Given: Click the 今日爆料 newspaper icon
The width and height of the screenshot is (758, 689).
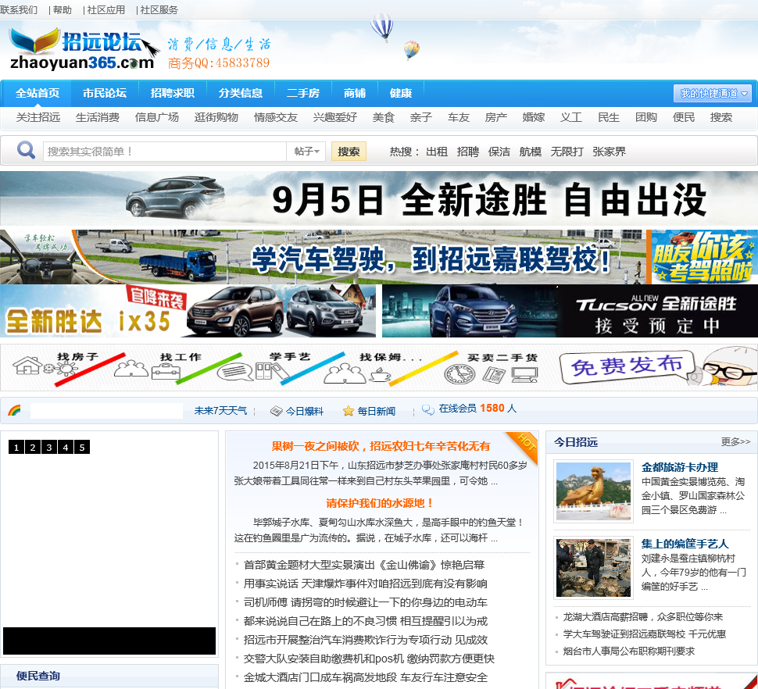Looking at the screenshot, I should [276, 411].
